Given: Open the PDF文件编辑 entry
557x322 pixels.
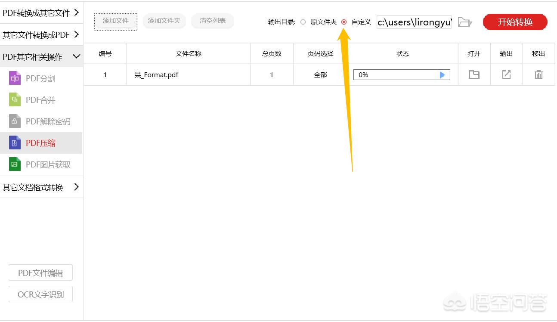Looking at the screenshot, I should [40, 272].
